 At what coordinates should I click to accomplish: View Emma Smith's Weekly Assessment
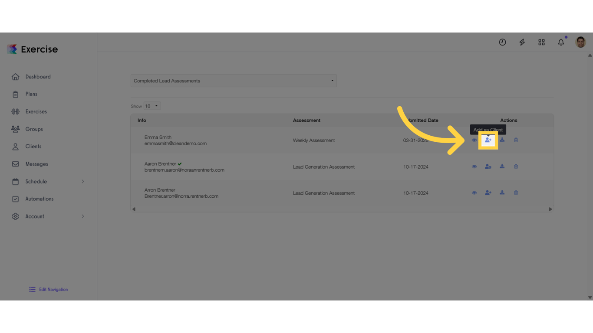point(474,140)
